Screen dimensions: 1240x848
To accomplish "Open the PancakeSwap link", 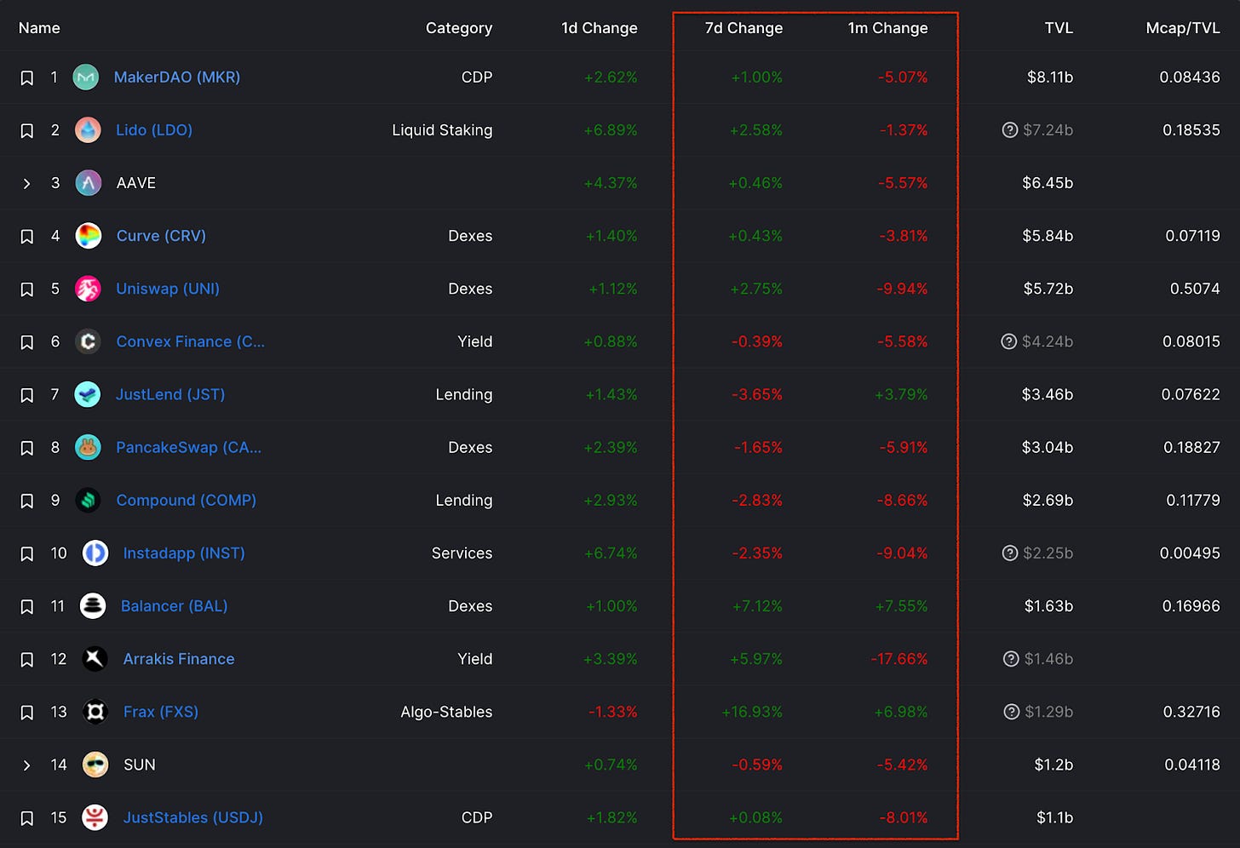I will point(189,447).
